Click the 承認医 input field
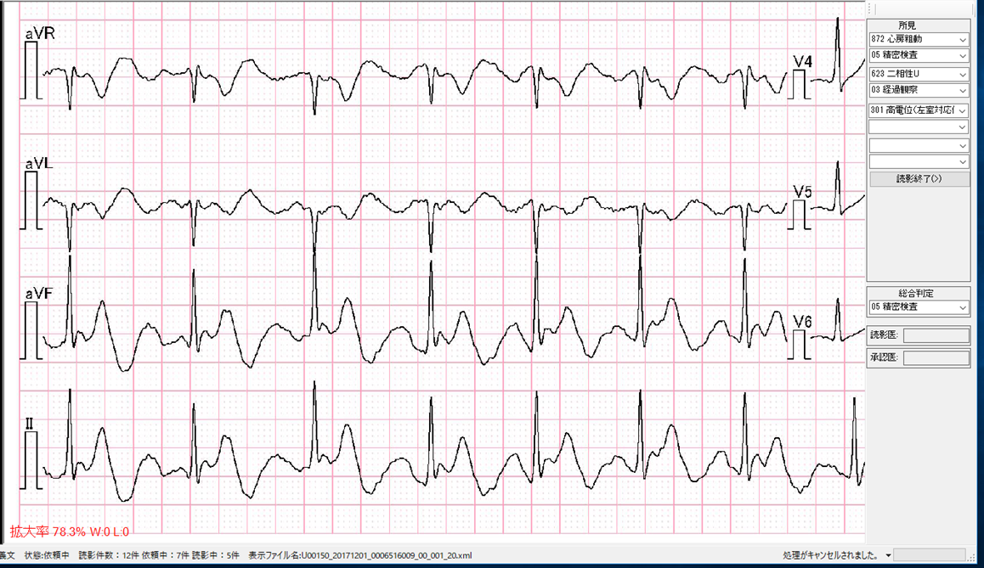The height and width of the screenshot is (568, 984). point(936,358)
